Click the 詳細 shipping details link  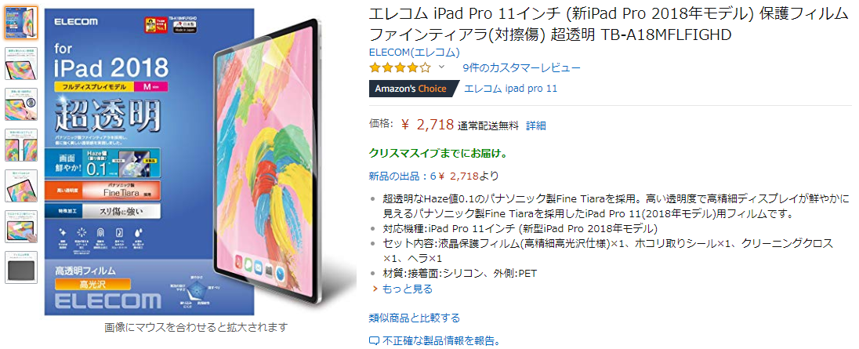tap(536, 125)
